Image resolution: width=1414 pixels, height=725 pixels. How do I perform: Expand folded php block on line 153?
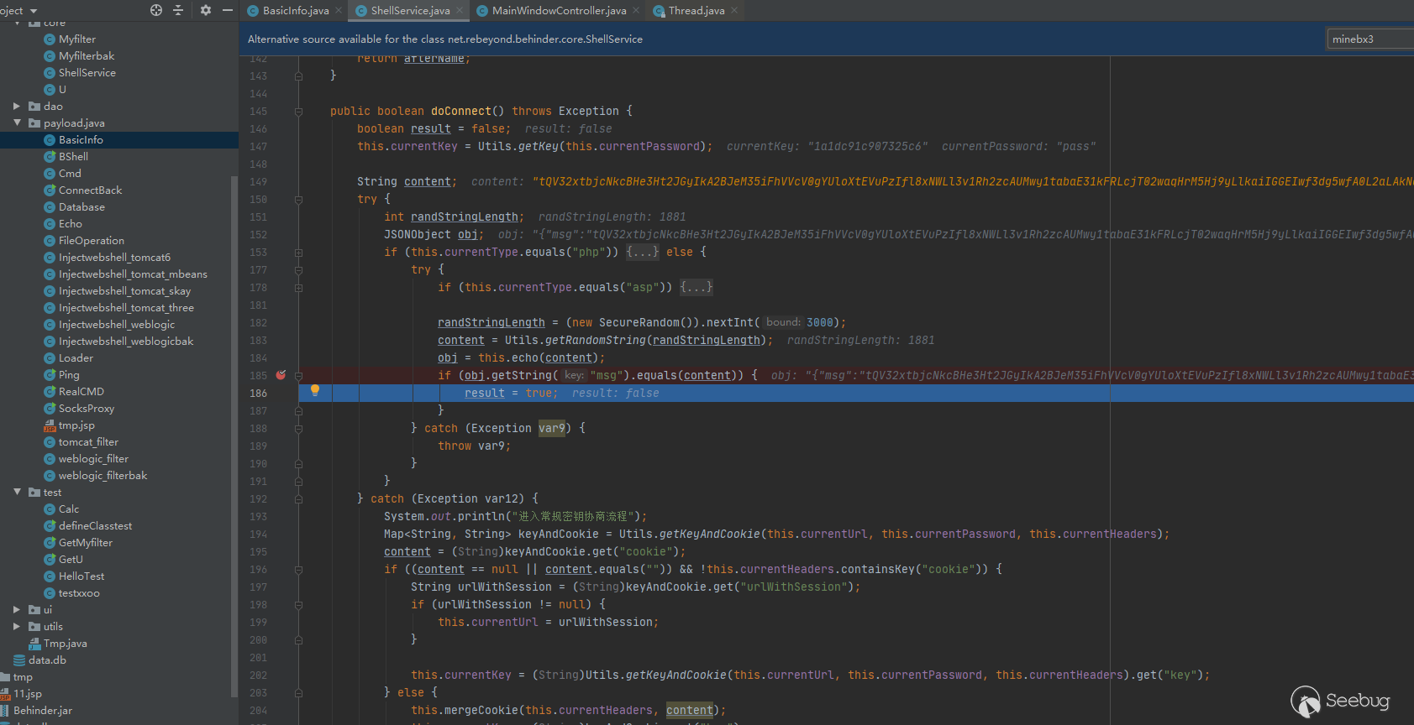(642, 252)
